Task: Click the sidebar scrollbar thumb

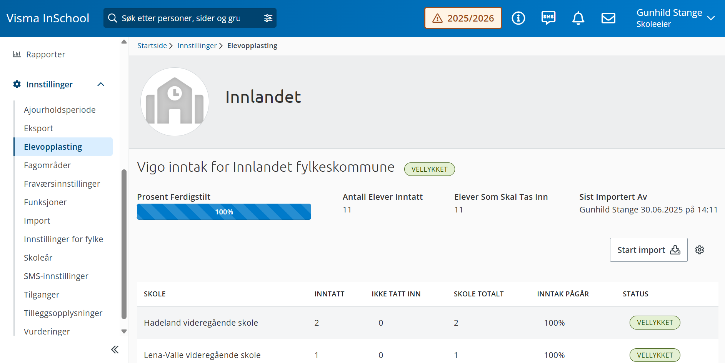Action: pos(124,244)
